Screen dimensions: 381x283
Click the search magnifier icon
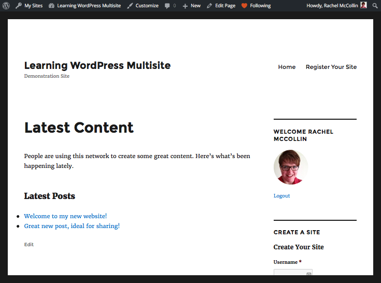375,6
